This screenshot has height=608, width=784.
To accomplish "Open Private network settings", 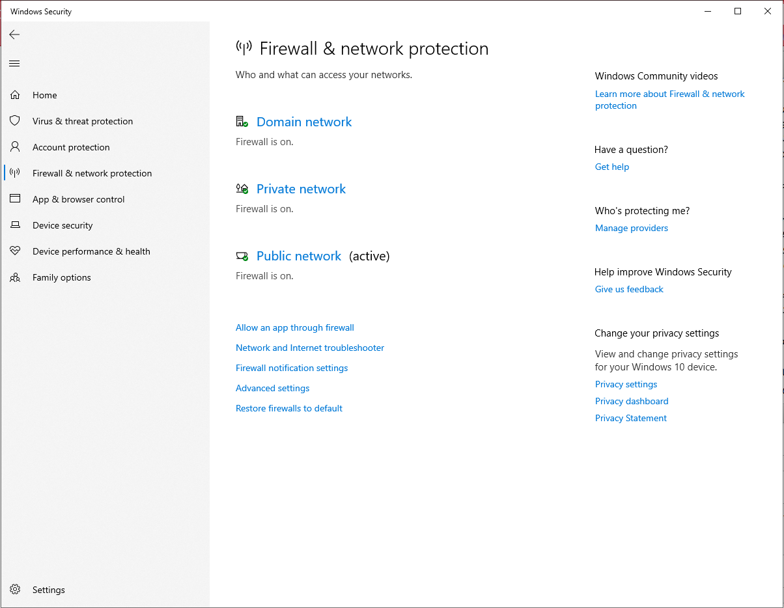I will [301, 189].
